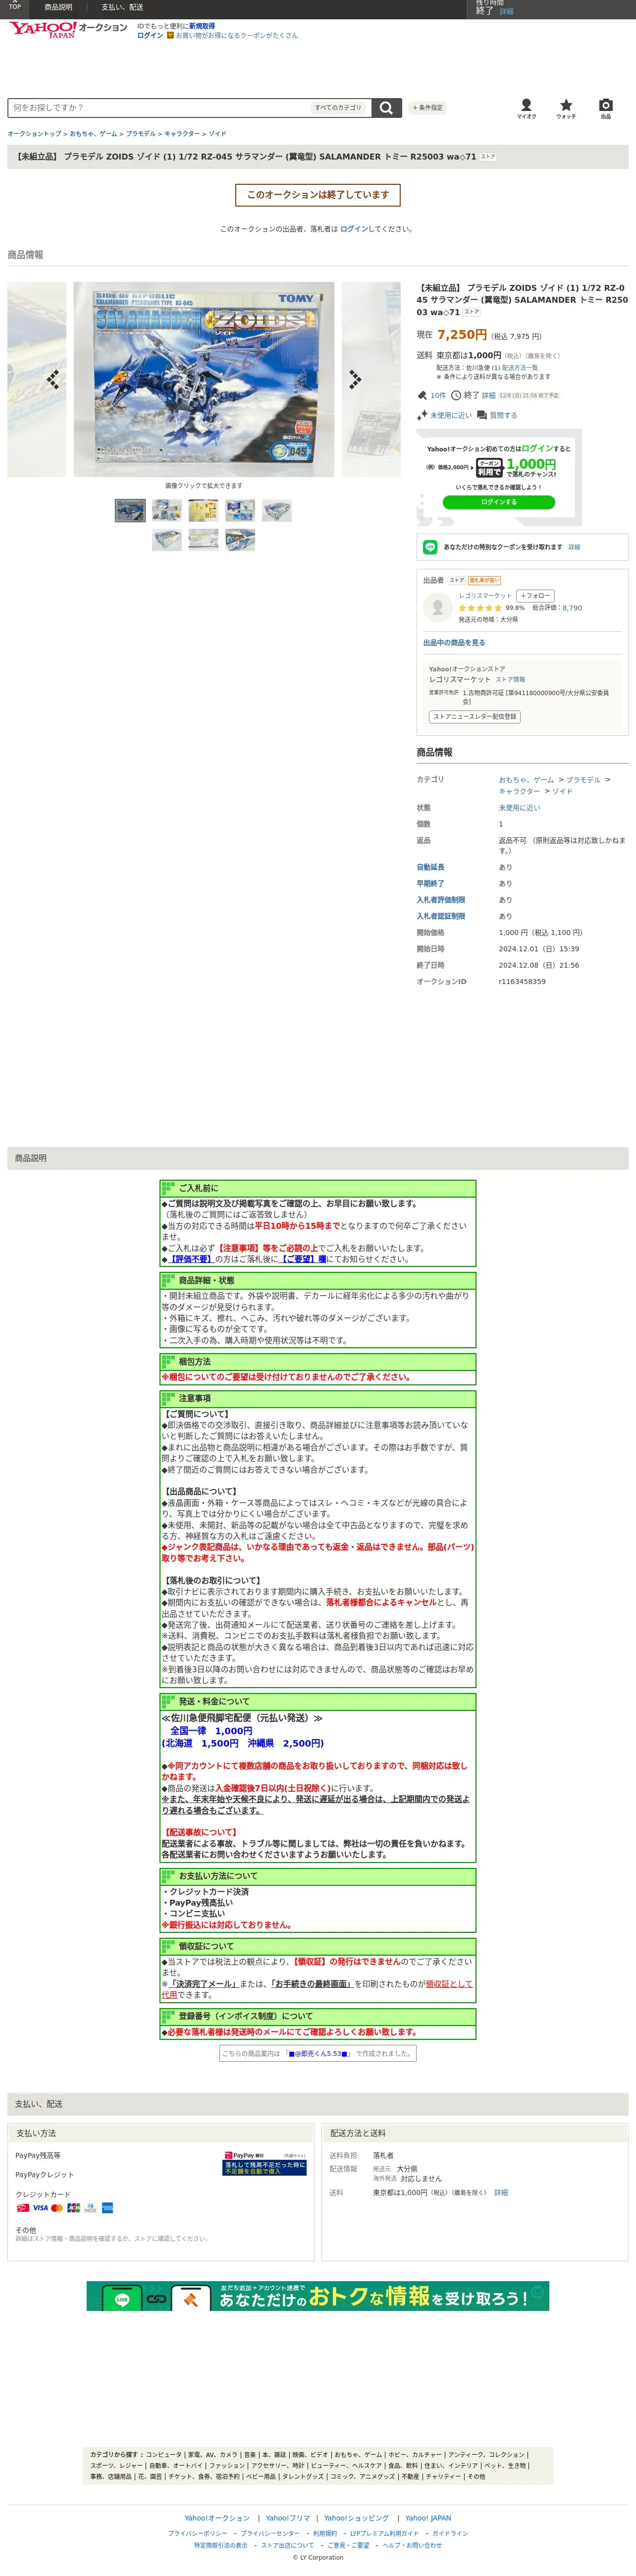Click the seller's five-star rating
The width and height of the screenshot is (636, 2576).
click(480, 608)
